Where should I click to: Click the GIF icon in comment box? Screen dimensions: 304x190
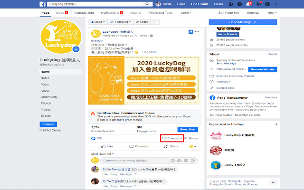[x=186, y=161]
